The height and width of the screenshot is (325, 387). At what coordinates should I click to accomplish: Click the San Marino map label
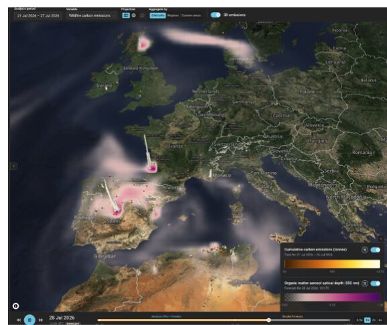coord(264,173)
